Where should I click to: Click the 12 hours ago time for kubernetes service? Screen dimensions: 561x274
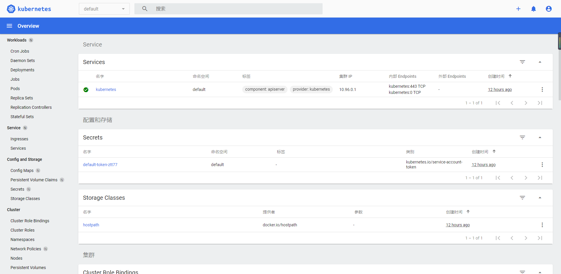500,89
